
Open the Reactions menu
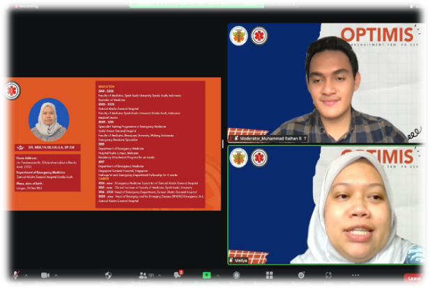301,276
